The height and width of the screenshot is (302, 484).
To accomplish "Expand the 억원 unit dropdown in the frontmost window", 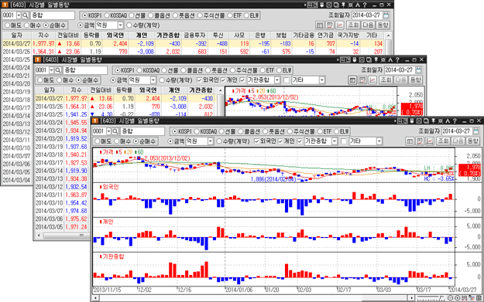I will pos(210,141).
